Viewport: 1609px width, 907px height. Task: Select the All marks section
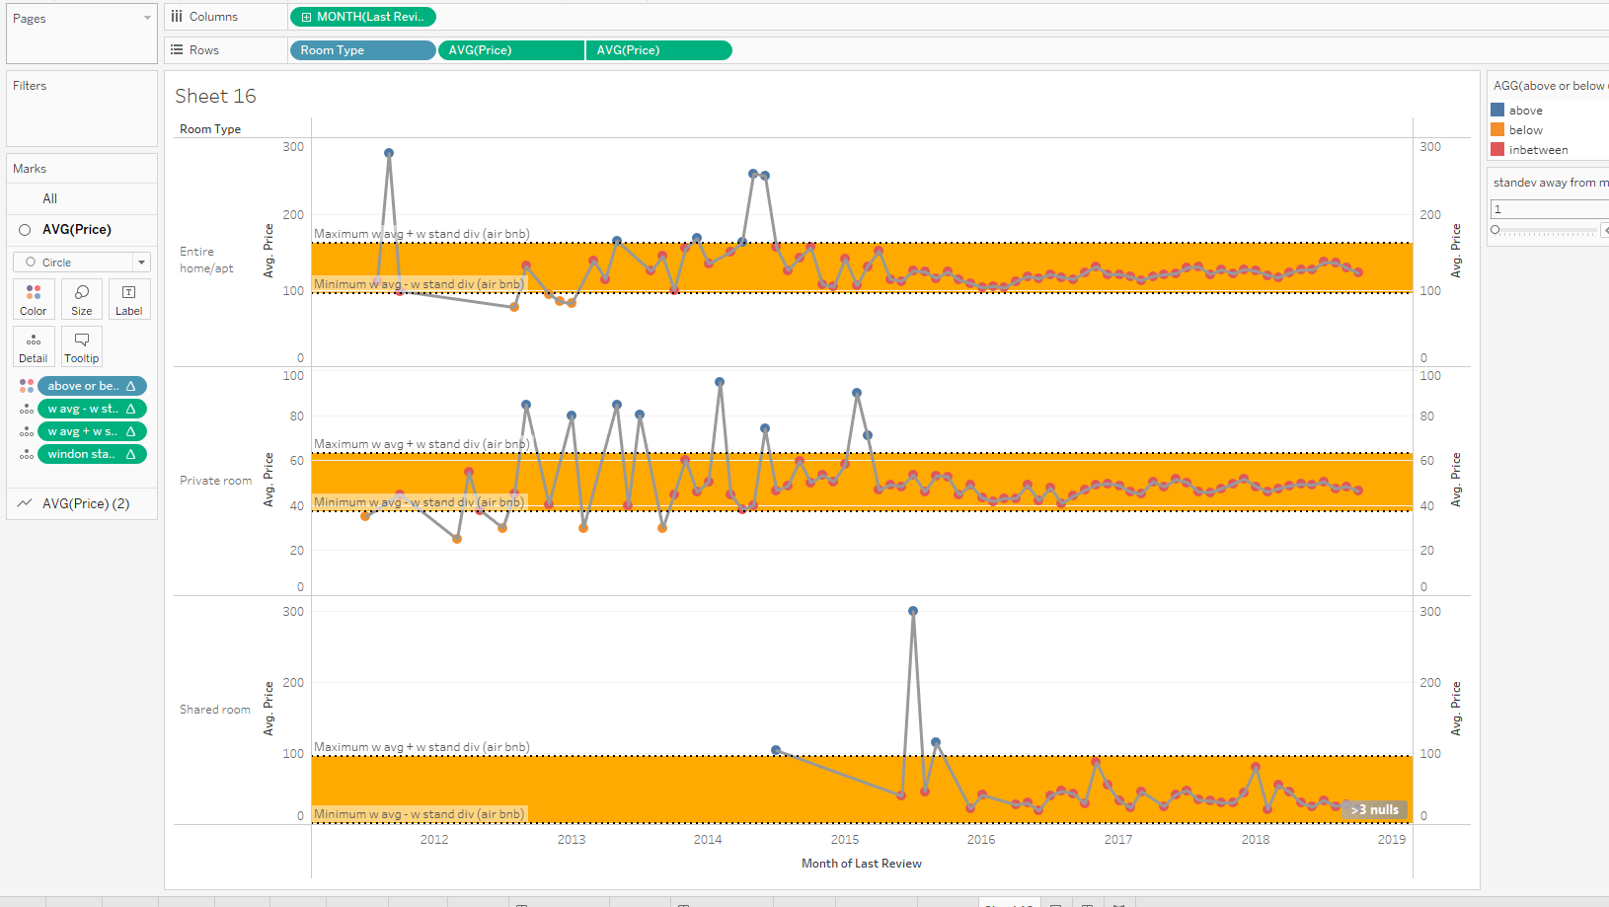50,198
